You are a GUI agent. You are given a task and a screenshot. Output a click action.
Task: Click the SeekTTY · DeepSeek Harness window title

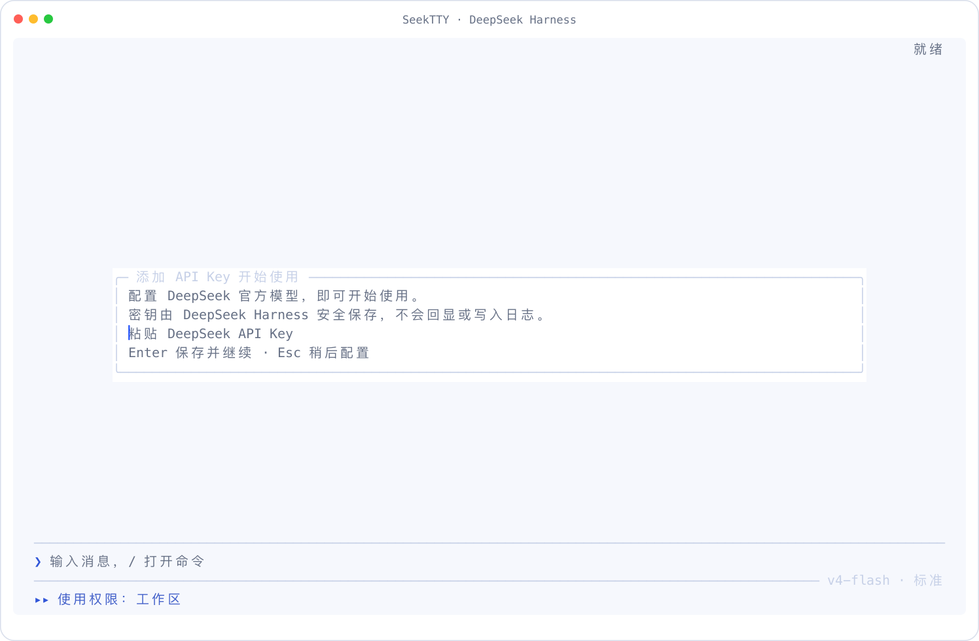[489, 20]
